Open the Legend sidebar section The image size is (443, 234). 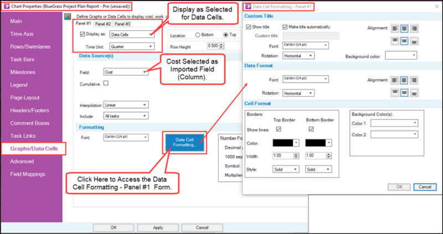click(x=19, y=85)
